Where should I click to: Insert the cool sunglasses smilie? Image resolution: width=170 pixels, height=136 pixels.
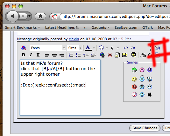pos(150,87)
